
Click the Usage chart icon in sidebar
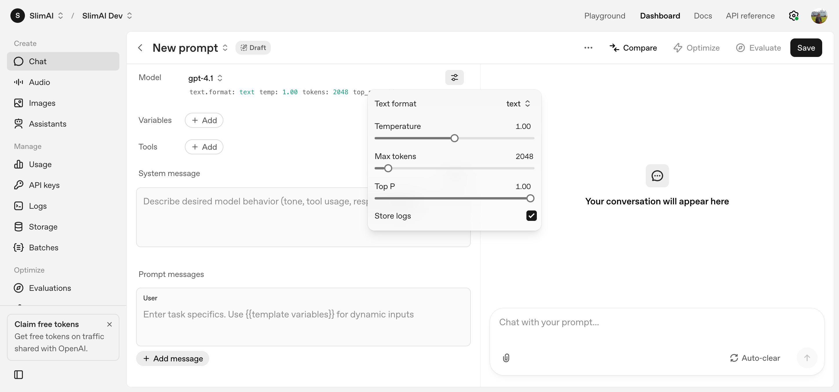tap(19, 164)
